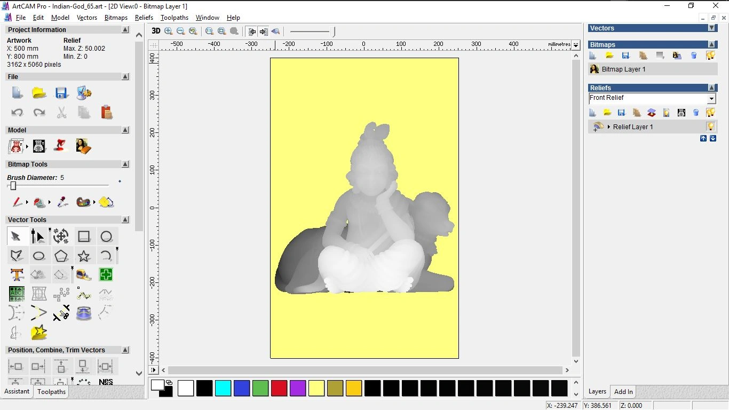Image resolution: width=729 pixels, height=410 pixels.
Task: Switch to 3D view button
Action: tap(156, 31)
